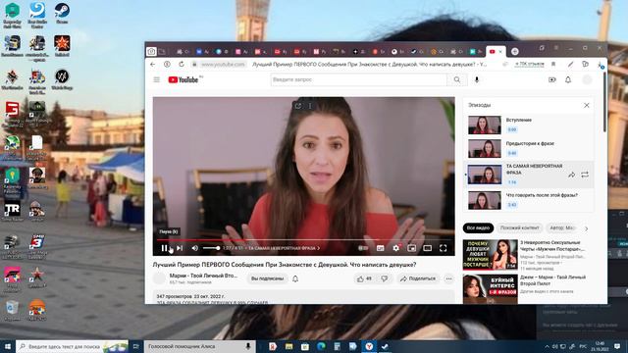Viewport: 628px width, 353px height.
Task: Open Microsoft Edge from the taskbar
Action: (x=321, y=346)
